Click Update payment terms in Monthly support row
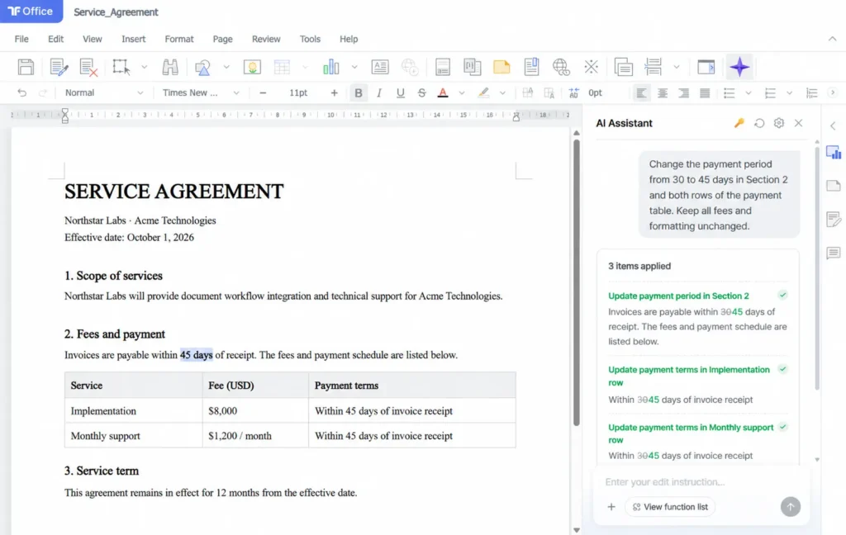This screenshot has width=846, height=535. pyautogui.click(x=691, y=433)
